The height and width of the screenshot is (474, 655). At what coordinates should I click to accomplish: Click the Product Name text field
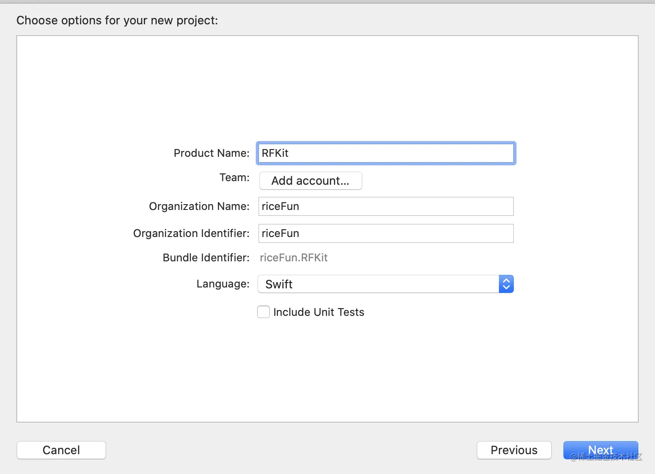[x=386, y=153]
